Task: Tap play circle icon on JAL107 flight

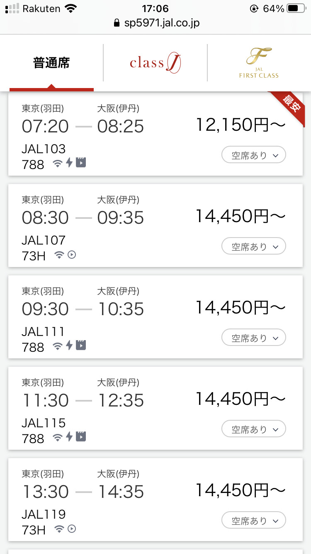Action: 72,255
